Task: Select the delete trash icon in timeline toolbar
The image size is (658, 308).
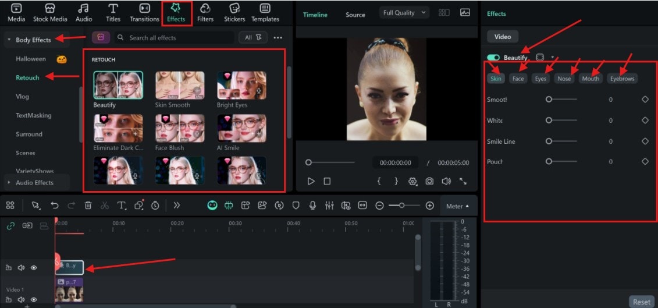Action: coord(88,206)
